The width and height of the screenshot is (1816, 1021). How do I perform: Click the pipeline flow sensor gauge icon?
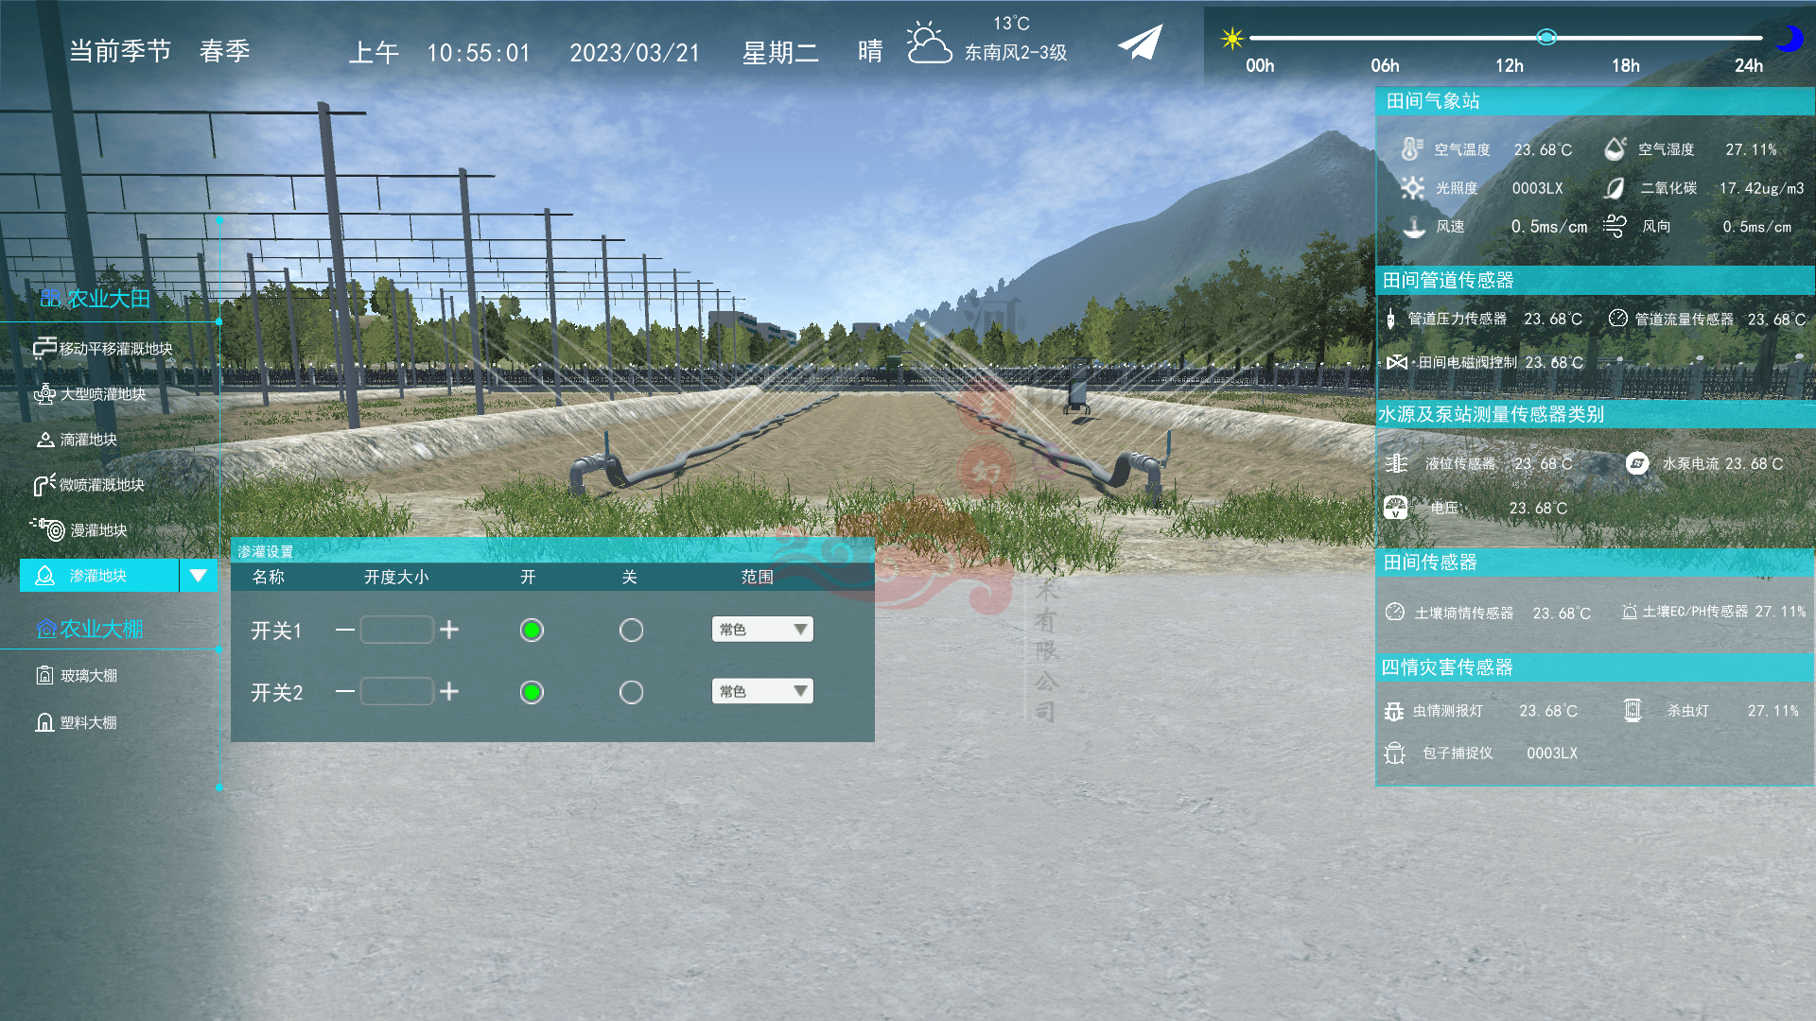1617,319
